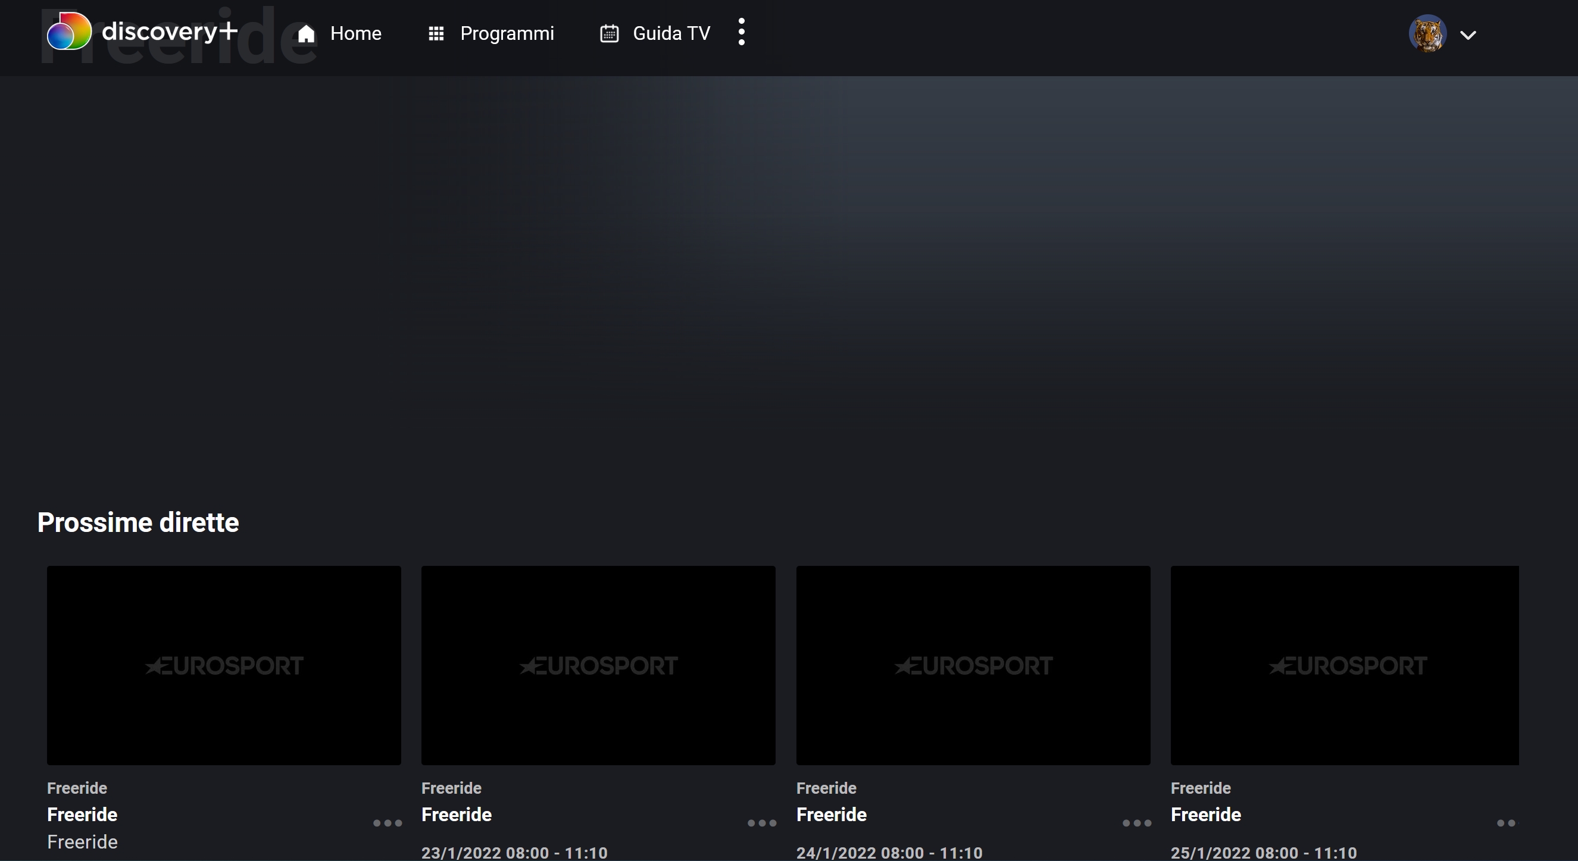Open options dots for the first Freeride card
Viewport: 1578px width, 861px height.
tap(388, 823)
